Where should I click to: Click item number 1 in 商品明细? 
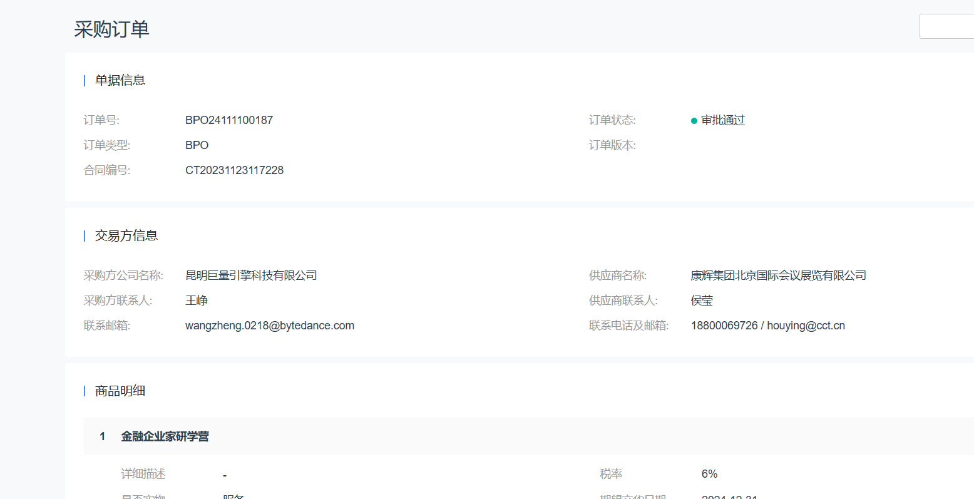pos(103,436)
